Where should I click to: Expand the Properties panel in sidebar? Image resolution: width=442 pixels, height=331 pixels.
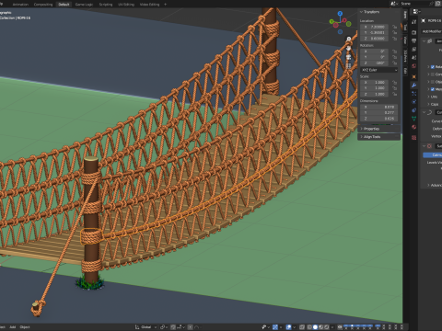[x=370, y=129]
